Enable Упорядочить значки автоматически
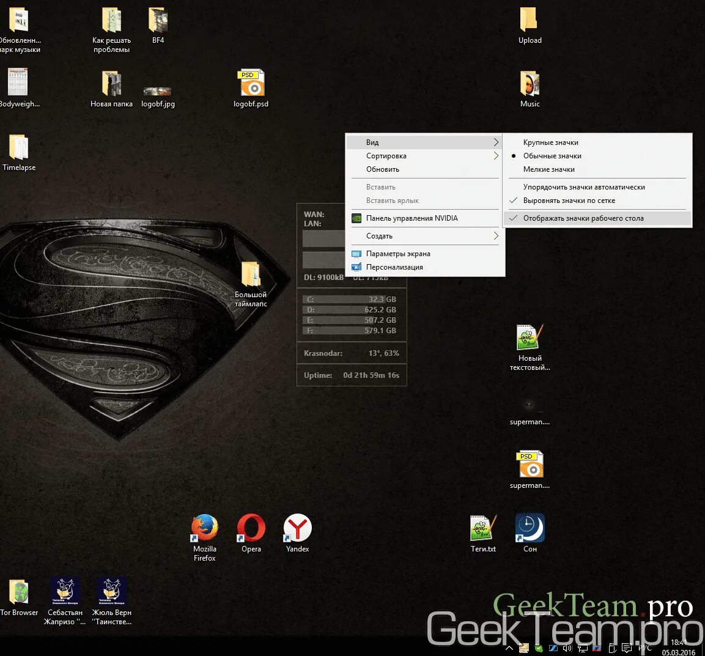This screenshot has width=705, height=656. tap(597, 187)
